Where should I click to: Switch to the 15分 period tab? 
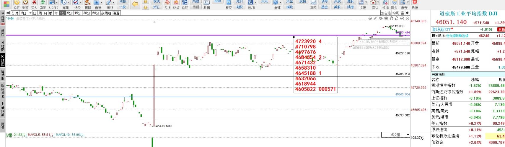[x=78, y=13]
